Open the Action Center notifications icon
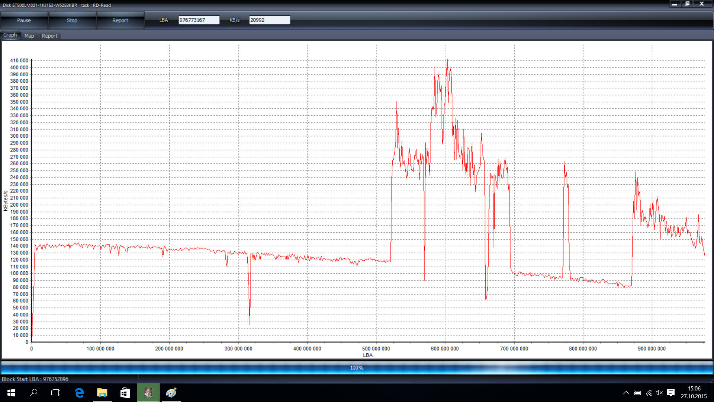This screenshot has height=402, width=714. click(x=671, y=393)
